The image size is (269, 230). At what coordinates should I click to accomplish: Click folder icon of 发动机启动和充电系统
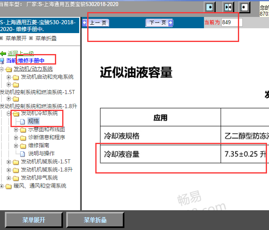pyautogui.click(x=16, y=77)
